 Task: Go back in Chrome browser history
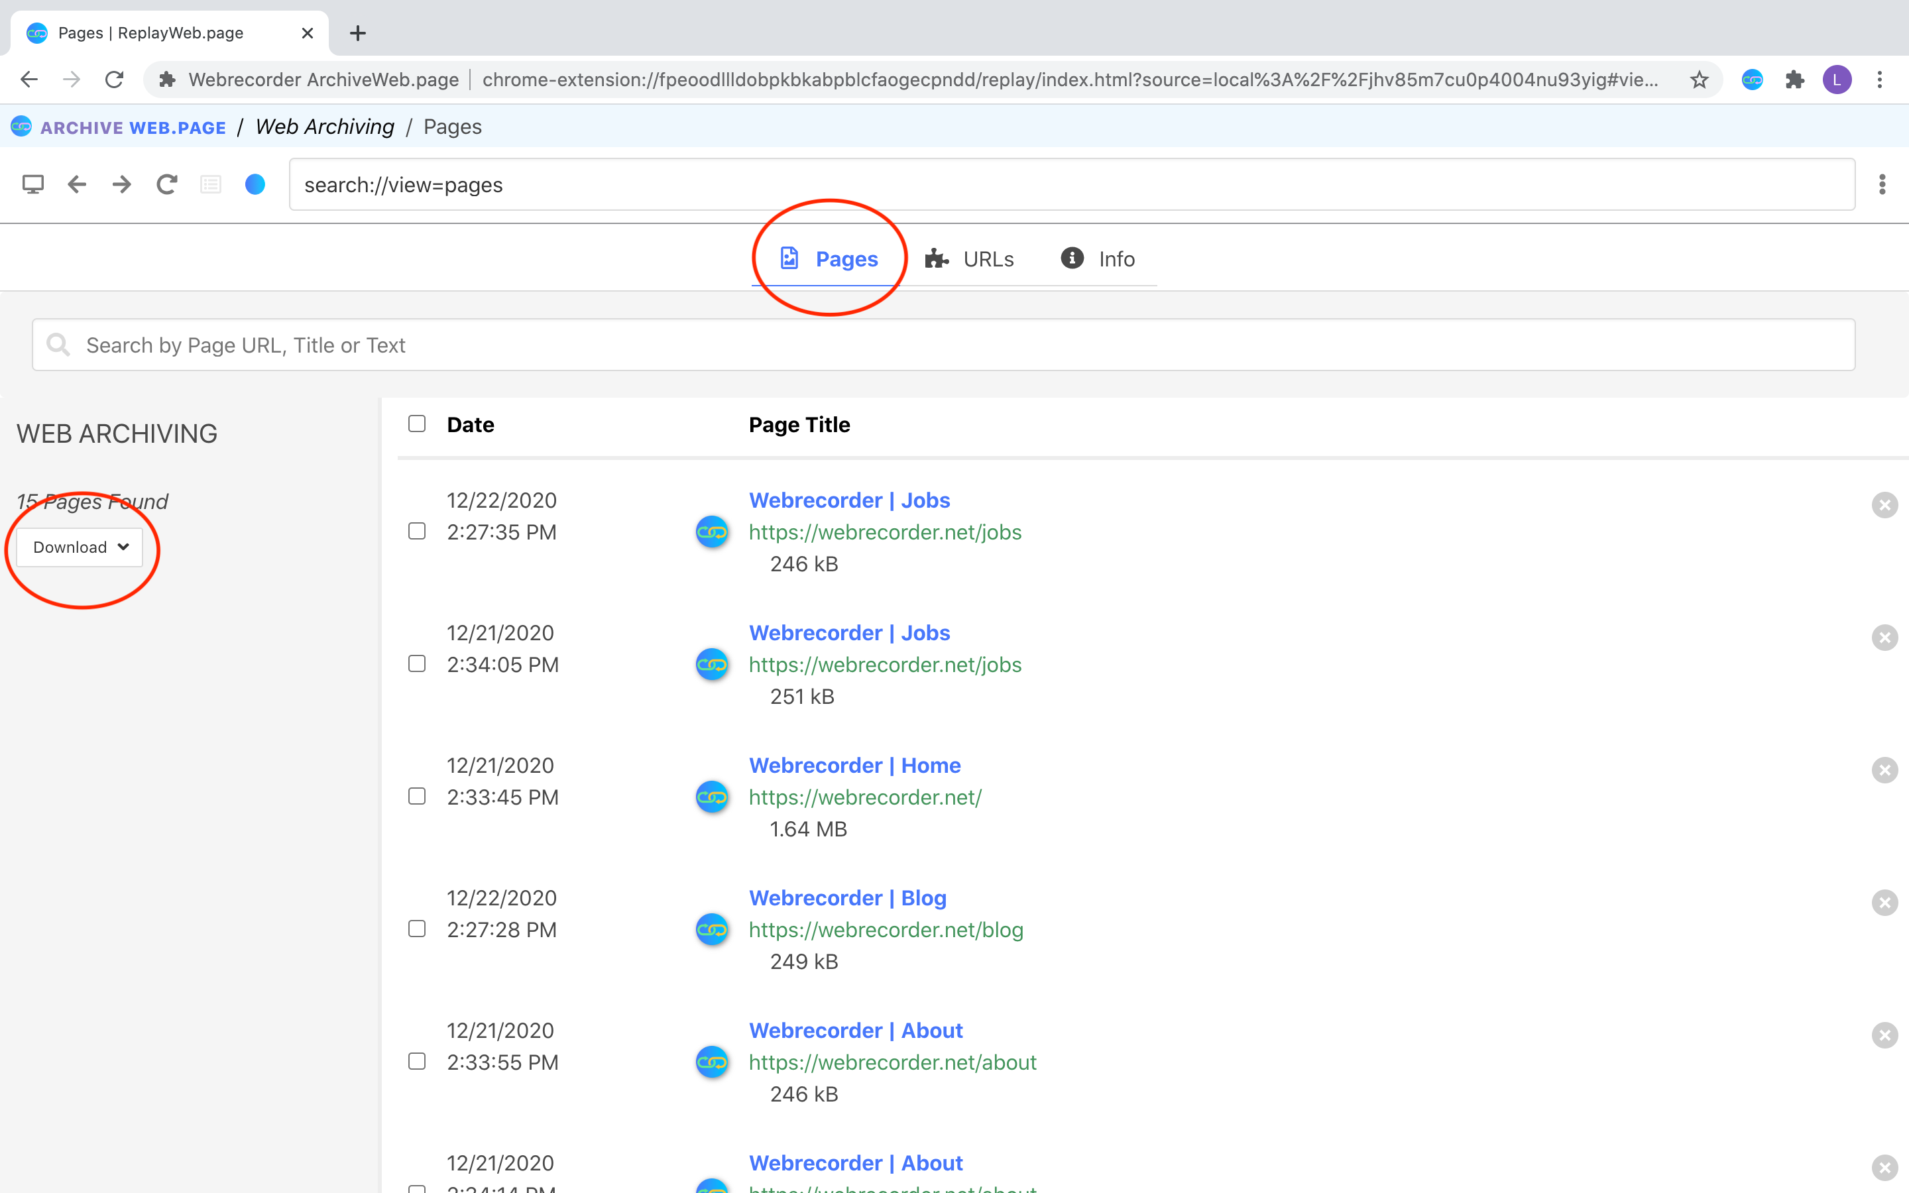click(x=29, y=80)
